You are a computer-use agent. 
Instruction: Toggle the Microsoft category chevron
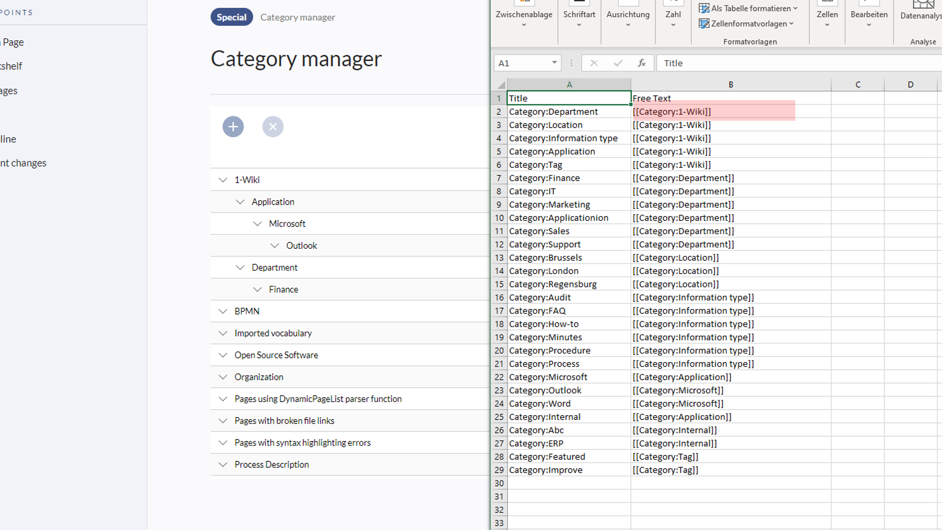point(257,224)
